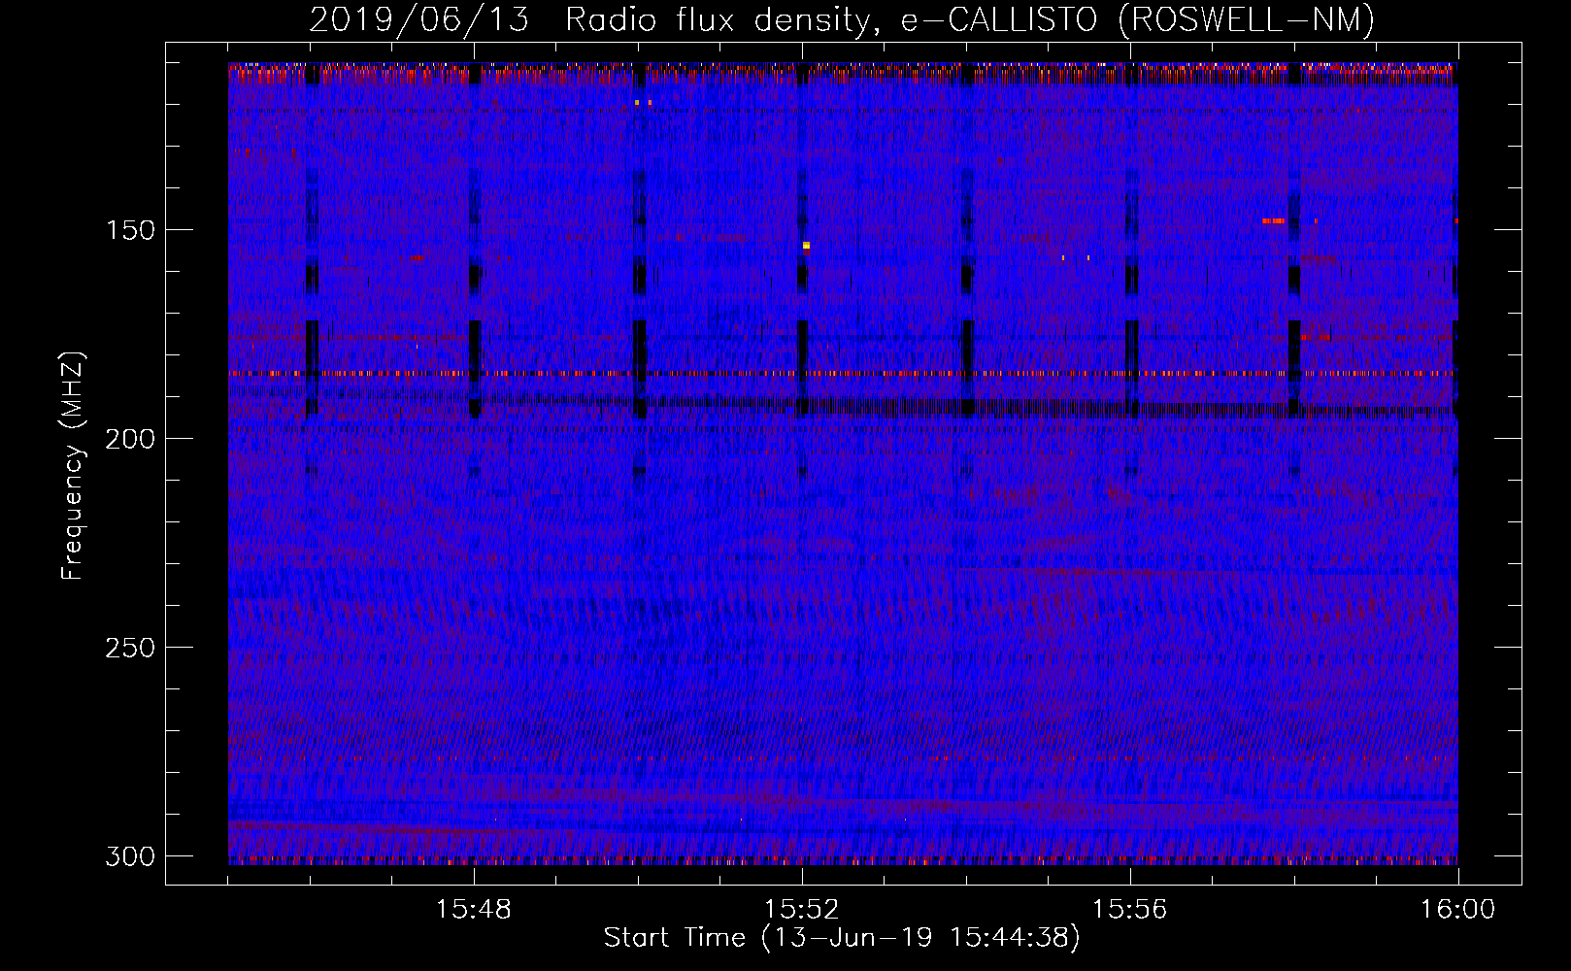Click the bright yellow spot near 15:52
Image resolution: width=1571 pixels, height=971 pixels.
tap(806, 246)
